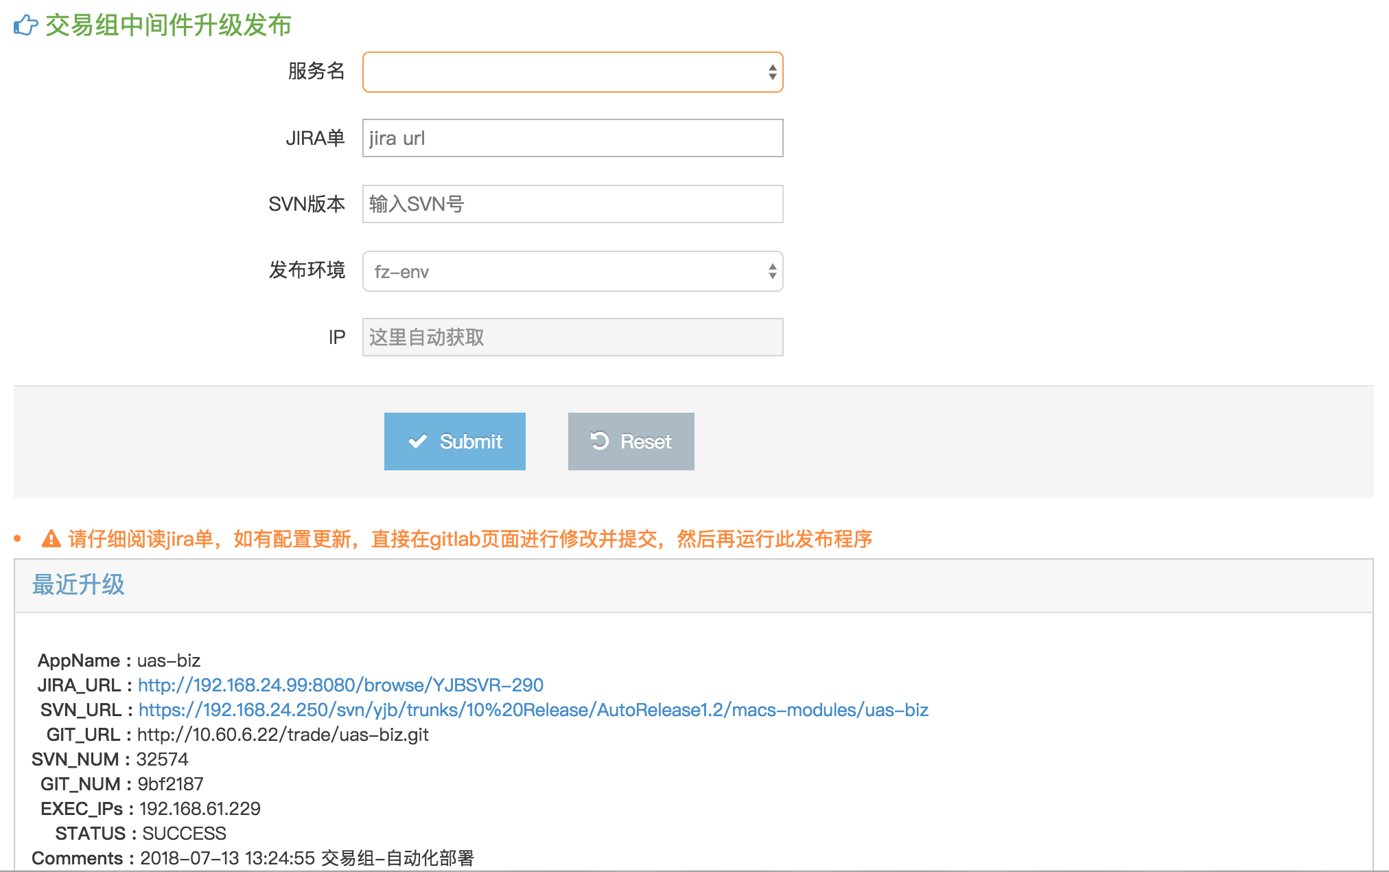Click the orange gitlab warning message text

470,539
